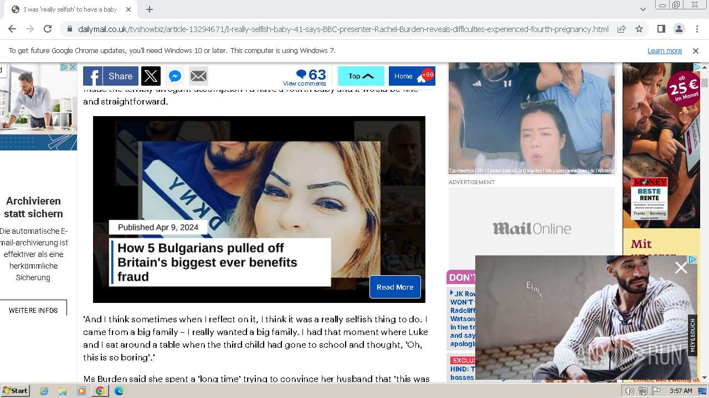View site information lock icon

pyautogui.click(x=69, y=29)
